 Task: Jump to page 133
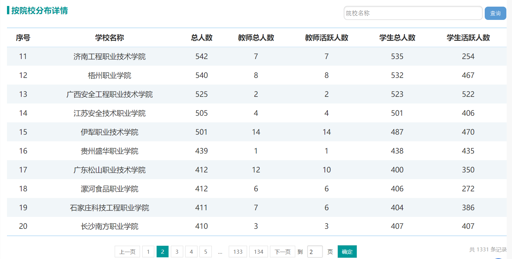(x=238, y=252)
